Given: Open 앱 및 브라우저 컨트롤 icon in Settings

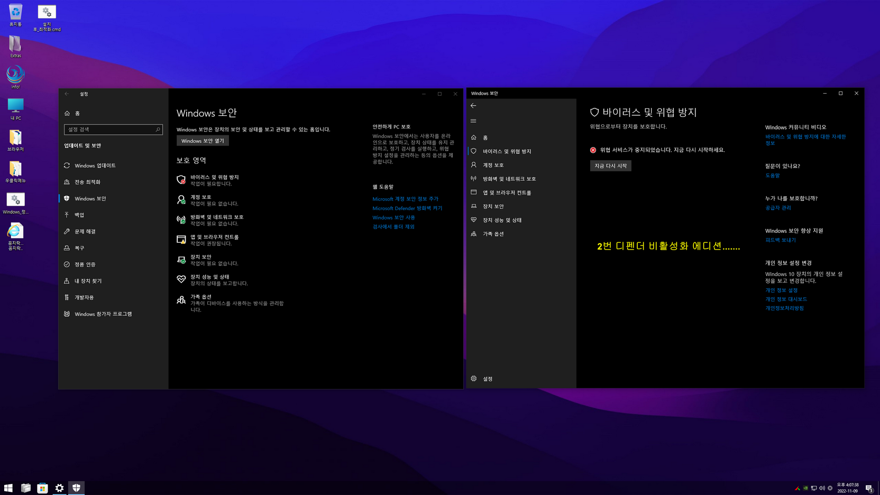Looking at the screenshot, I should [181, 240].
